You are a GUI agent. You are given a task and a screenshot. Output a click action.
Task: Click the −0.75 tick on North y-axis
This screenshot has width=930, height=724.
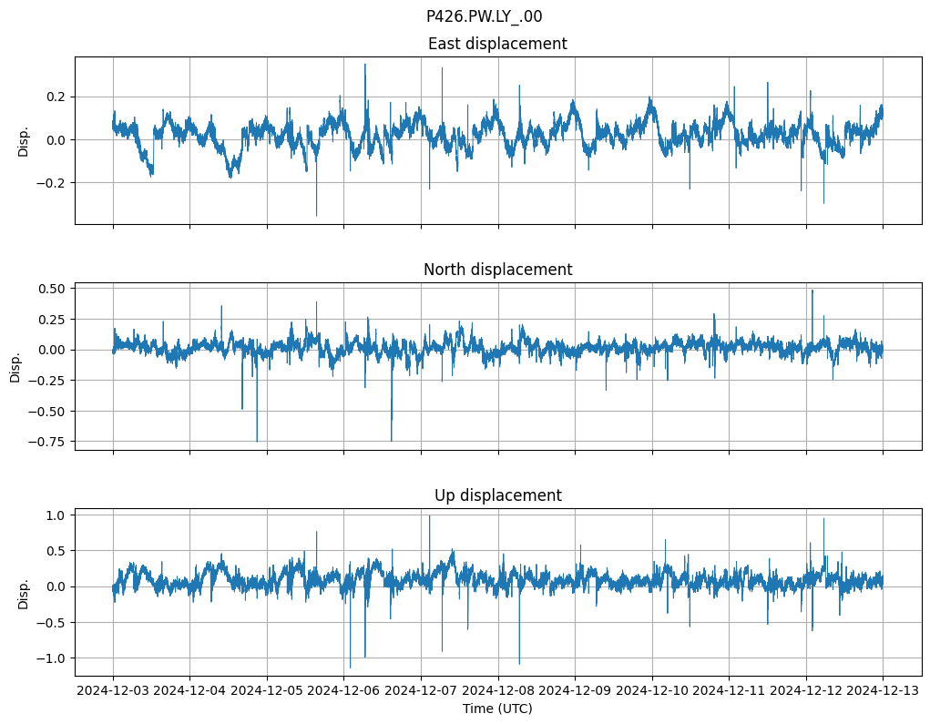pos(47,443)
